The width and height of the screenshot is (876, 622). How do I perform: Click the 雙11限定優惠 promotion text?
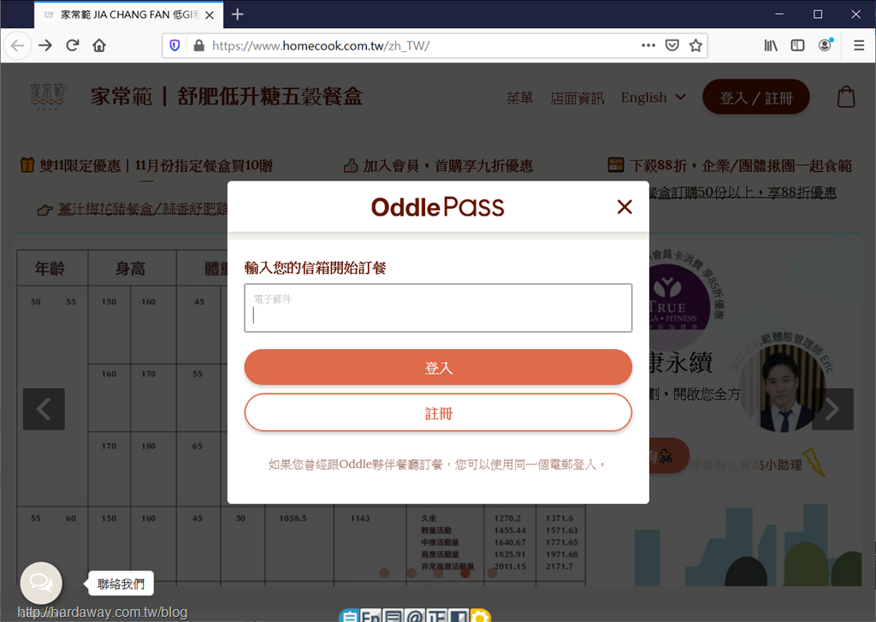(x=156, y=165)
